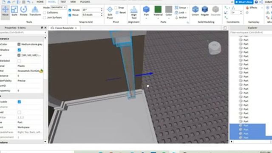Switch to the VIEW ribbon tab
Viewport: 272px width, 153px height.
(x=73, y=2)
